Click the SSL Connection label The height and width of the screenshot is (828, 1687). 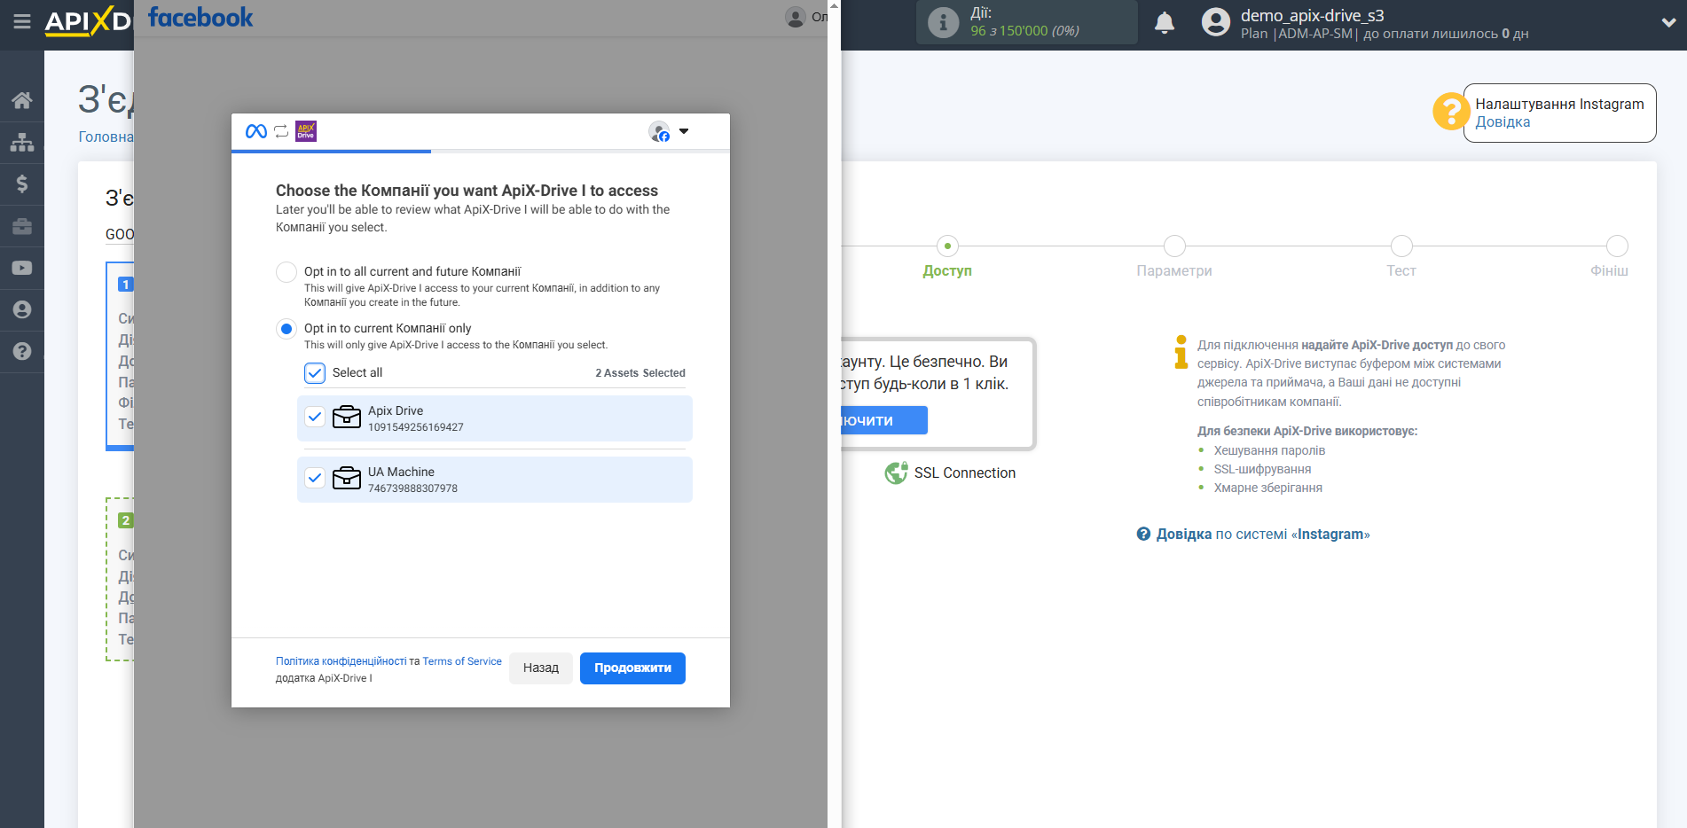pyautogui.click(x=965, y=473)
